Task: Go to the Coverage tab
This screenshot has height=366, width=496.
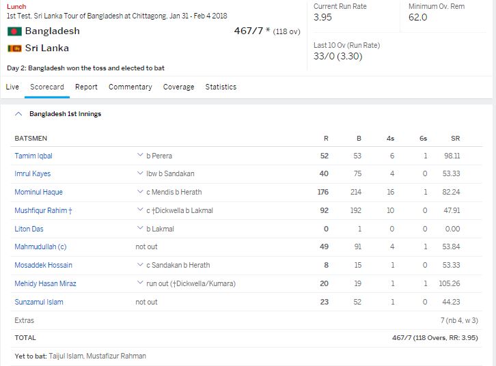Action: click(178, 87)
